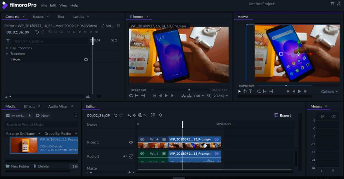Screen dimensions: 344x179
Task: Open Import dropdown arrow
Action: click(x=30, y=116)
